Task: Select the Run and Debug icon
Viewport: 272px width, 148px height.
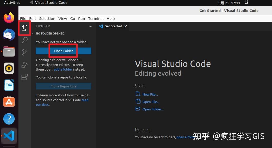Action: click(24, 65)
